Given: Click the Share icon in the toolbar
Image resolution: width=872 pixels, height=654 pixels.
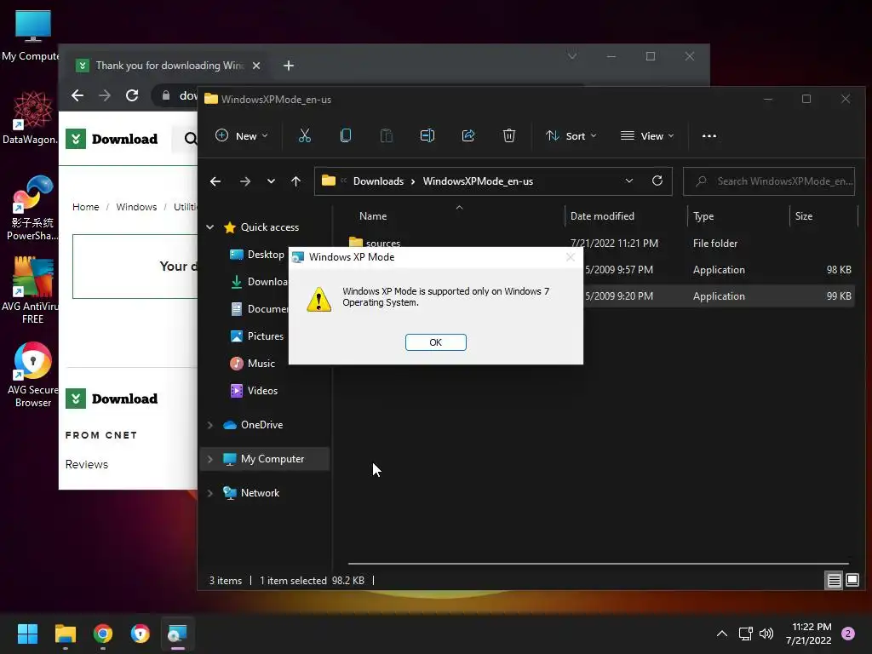Looking at the screenshot, I should 468,135.
